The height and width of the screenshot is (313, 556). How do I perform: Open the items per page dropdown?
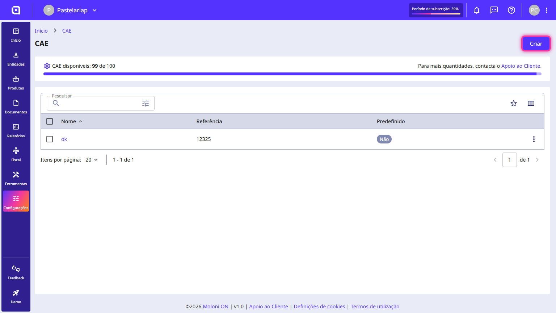click(x=92, y=160)
